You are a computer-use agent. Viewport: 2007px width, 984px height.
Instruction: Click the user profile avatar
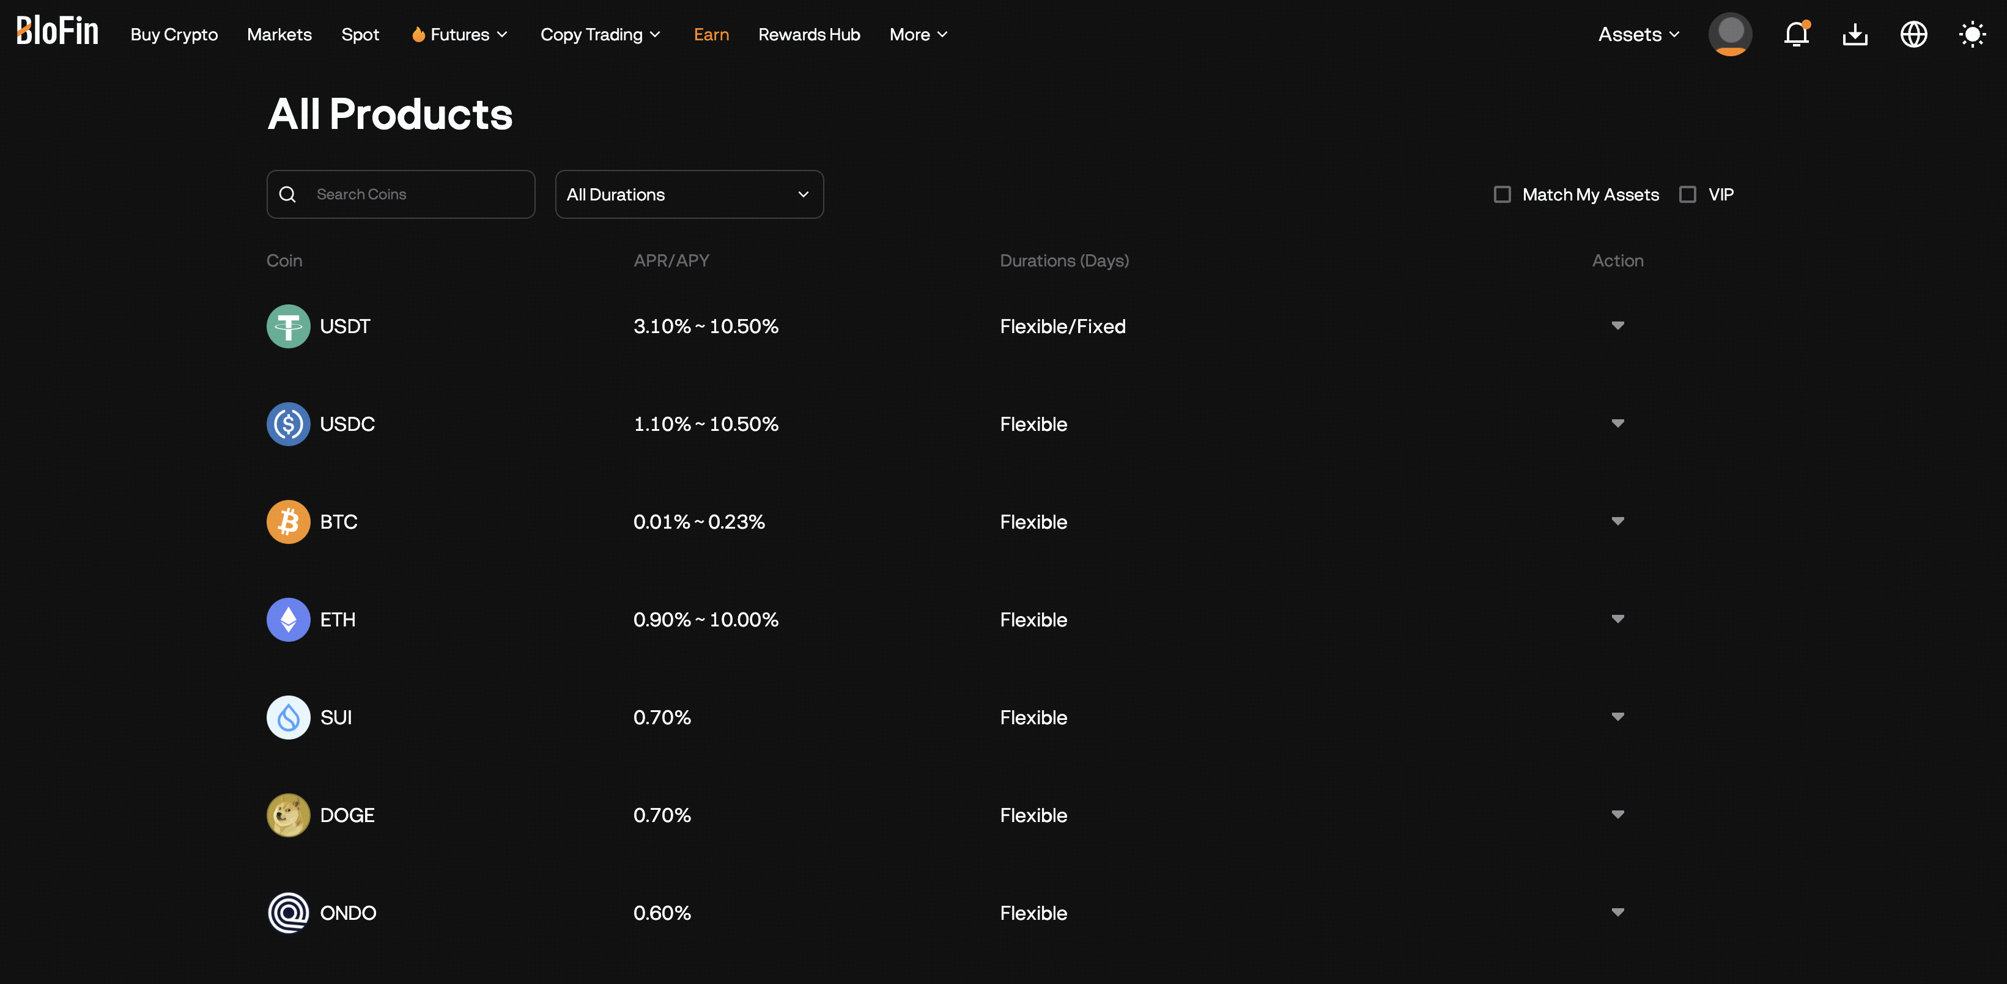click(1729, 34)
